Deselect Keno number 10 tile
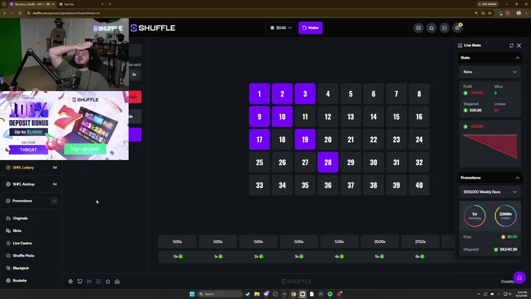Viewport: 531px width, 299px height. coord(282,116)
